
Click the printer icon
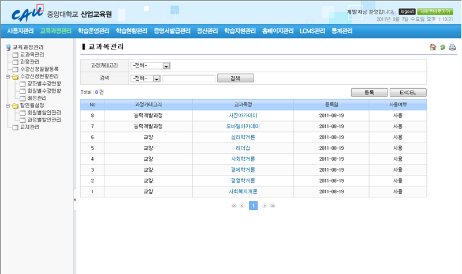pos(452,47)
